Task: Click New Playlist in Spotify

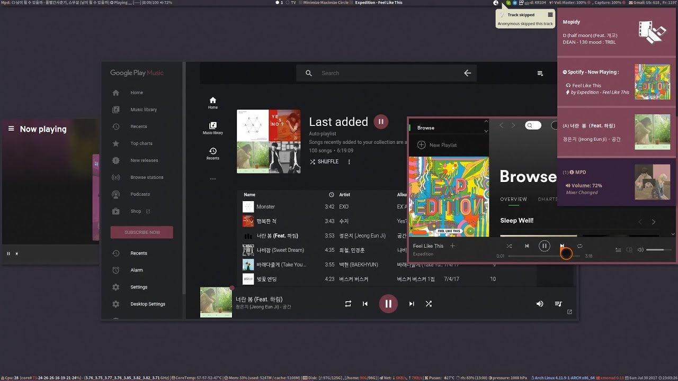Action: [x=437, y=145]
